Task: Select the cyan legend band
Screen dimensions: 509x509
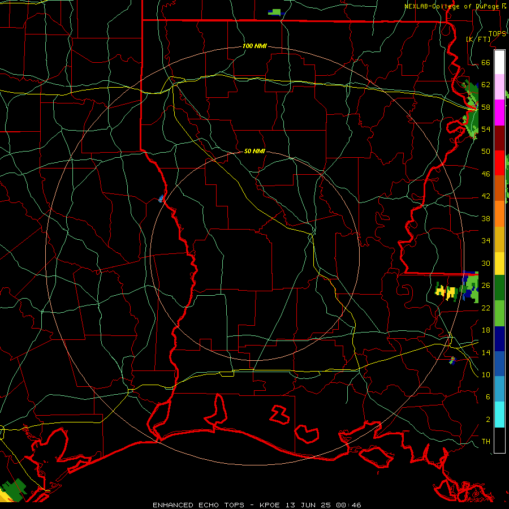Action: tap(499, 414)
